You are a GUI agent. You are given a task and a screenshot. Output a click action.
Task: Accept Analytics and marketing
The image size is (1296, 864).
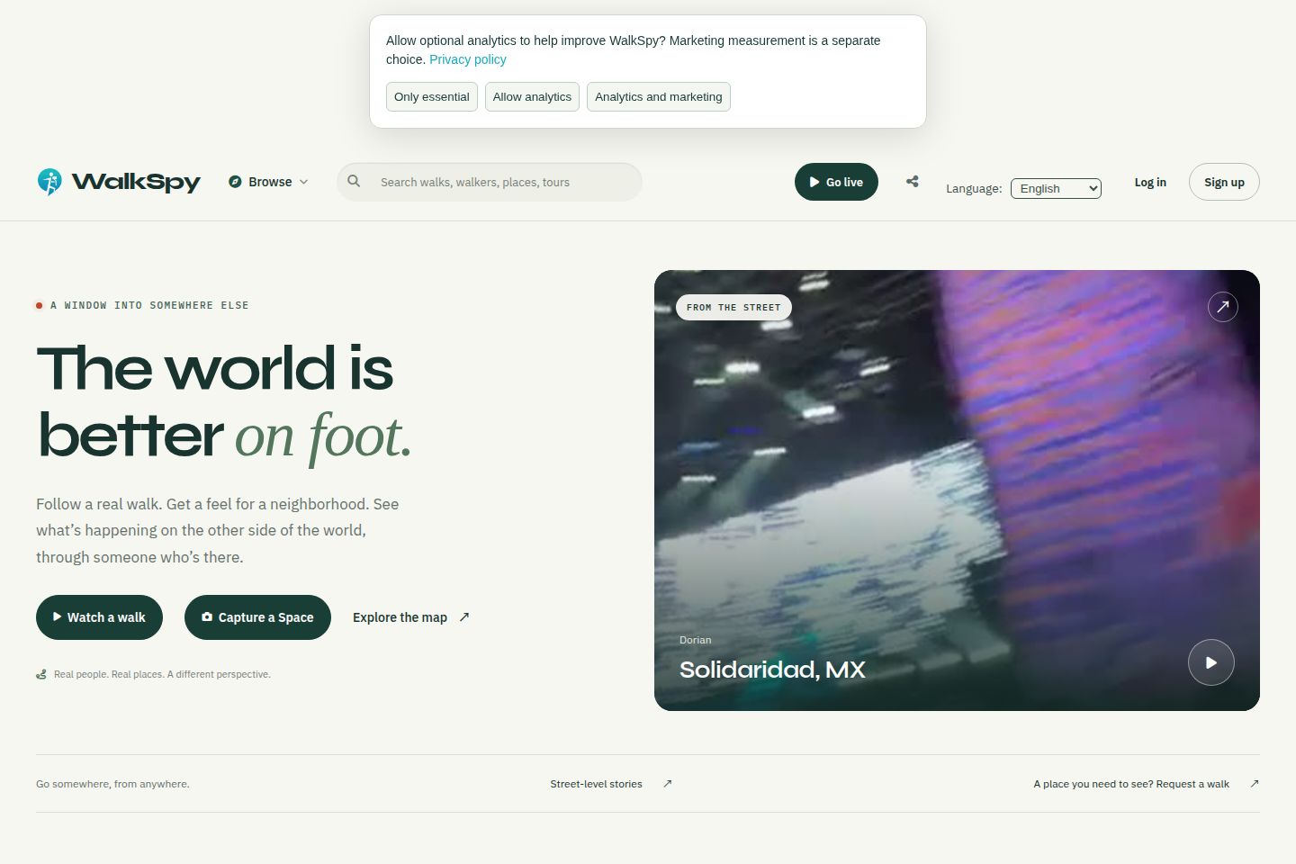point(659,97)
